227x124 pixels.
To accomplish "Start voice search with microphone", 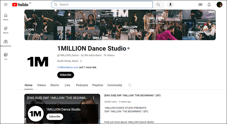I will point(170,5).
